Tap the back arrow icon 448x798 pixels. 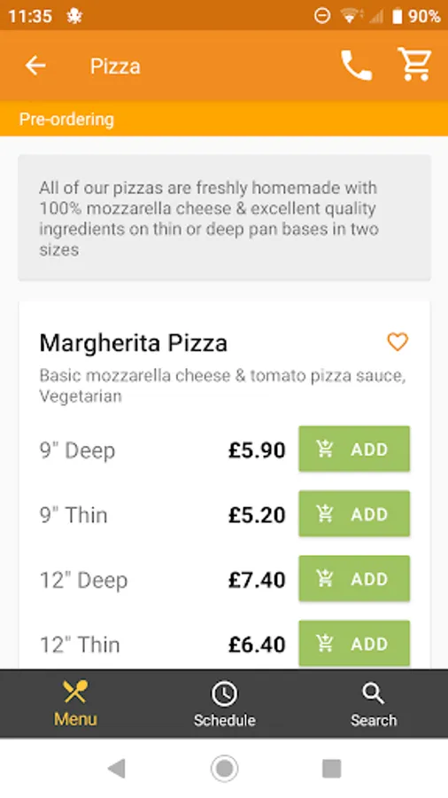pyautogui.click(x=35, y=66)
